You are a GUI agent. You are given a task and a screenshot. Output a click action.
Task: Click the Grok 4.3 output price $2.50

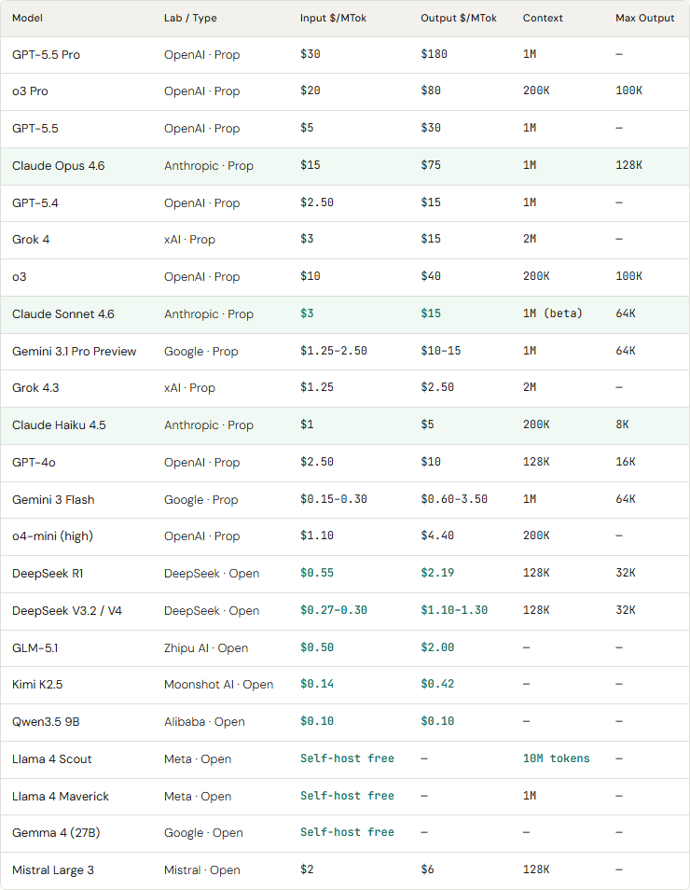[437, 388]
